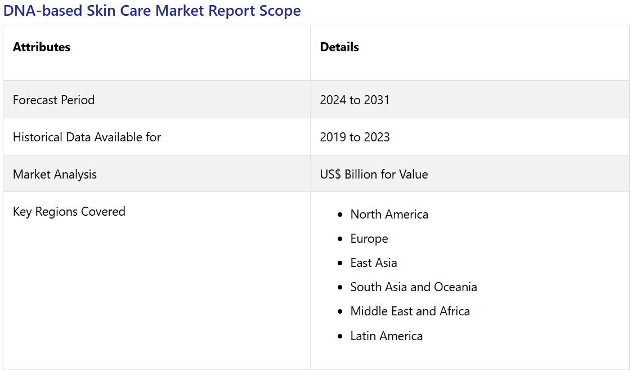Click the Forecast Period cell

coord(54,100)
